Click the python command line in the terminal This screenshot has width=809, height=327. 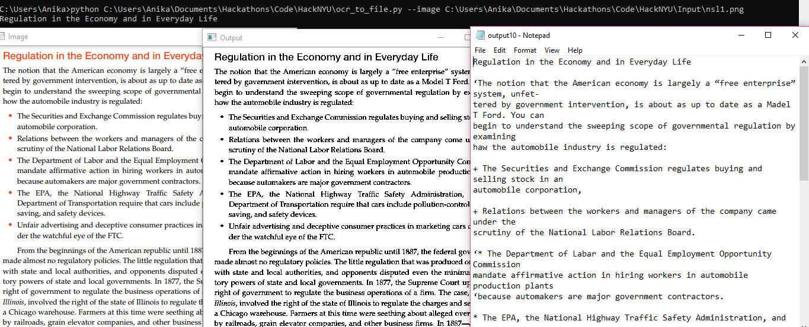click(372, 9)
